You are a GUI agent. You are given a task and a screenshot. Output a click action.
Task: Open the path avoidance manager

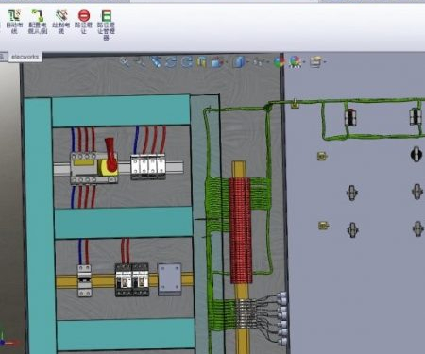point(106,25)
